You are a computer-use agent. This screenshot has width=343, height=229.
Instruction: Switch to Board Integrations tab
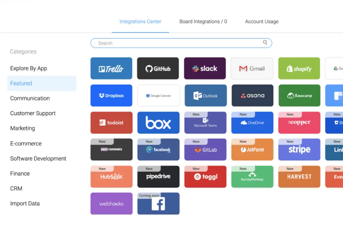tap(203, 21)
